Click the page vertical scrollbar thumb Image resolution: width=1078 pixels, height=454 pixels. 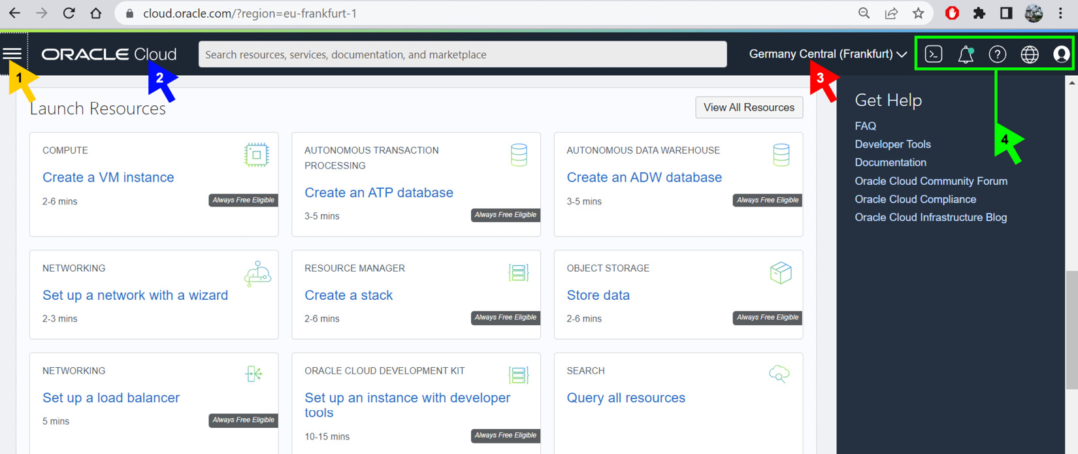pyautogui.click(x=1071, y=330)
